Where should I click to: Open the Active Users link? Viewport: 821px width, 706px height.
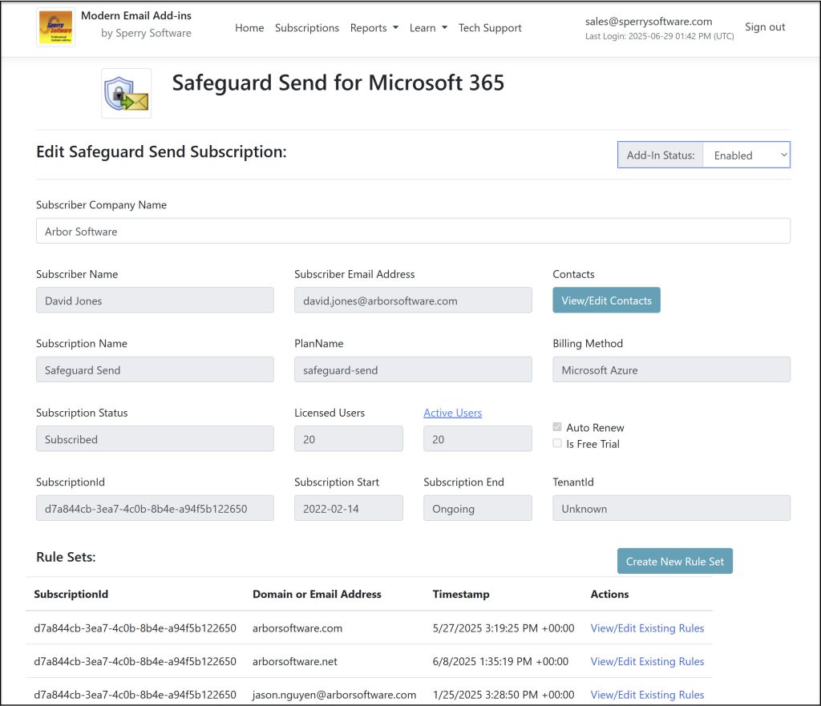(452, 413)
